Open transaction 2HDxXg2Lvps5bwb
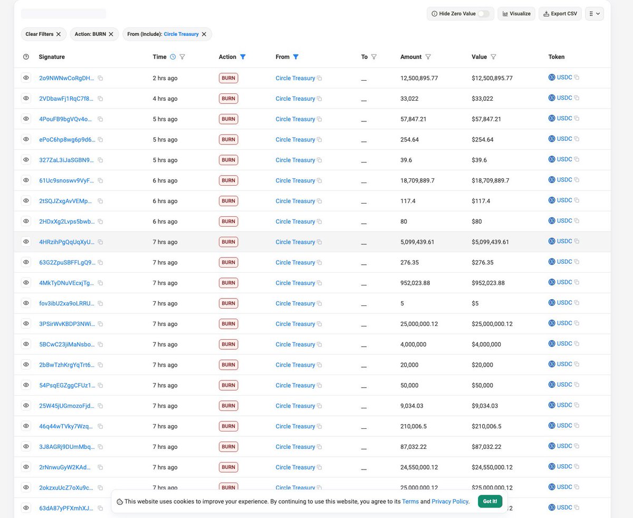This screenshot has width=633, height=518. coord(66,222)
